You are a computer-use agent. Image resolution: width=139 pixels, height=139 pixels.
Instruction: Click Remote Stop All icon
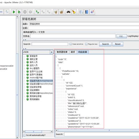click(x=43, y=12)
